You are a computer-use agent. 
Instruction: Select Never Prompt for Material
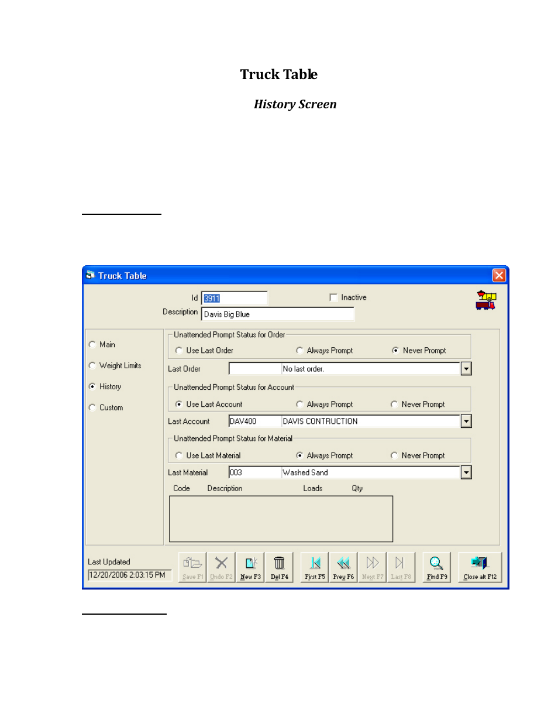click(x=394, y=455)
